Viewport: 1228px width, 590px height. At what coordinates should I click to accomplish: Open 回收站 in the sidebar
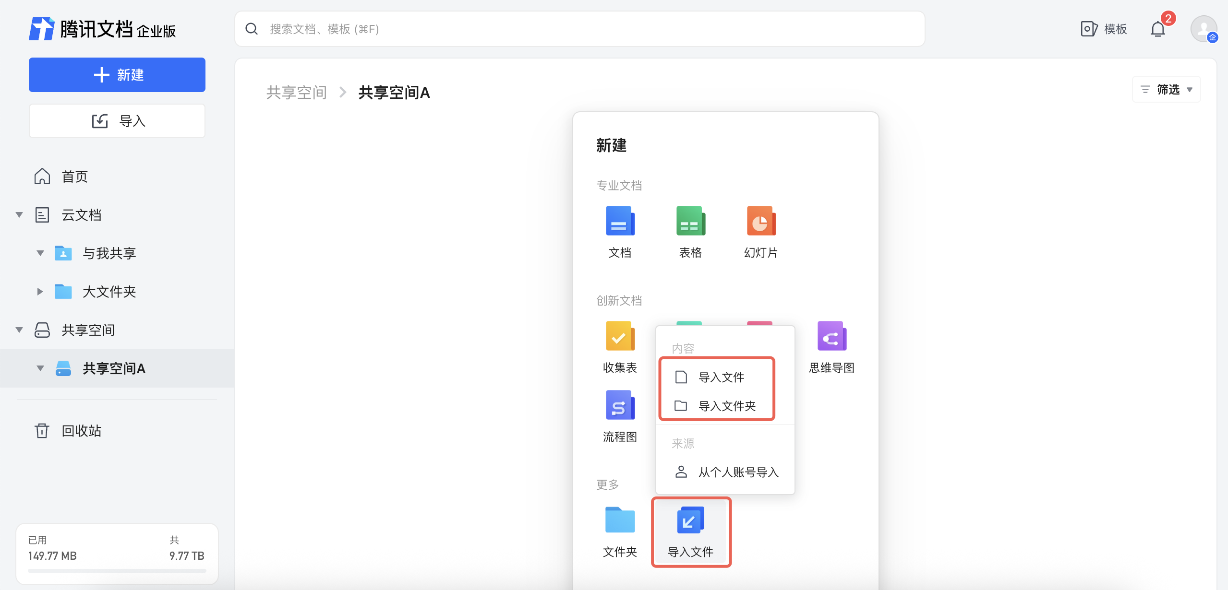[81, 431]
